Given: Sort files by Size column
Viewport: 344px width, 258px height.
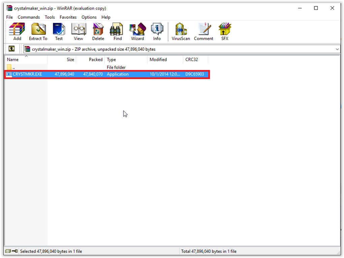Looking at the screenshot, I should coord(70,60).
